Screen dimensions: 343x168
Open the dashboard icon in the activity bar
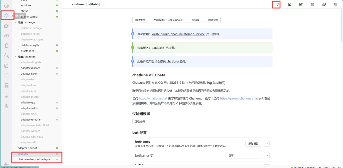pyautogui.click(x=6, y=5)
